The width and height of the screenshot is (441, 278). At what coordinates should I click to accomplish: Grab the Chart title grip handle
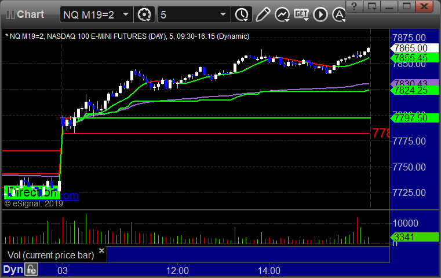pos(10,14)
